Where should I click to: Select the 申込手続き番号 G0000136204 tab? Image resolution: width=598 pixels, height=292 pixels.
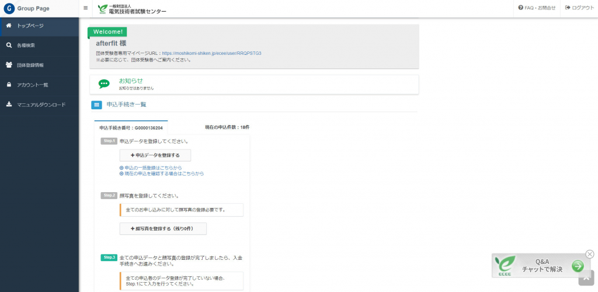[x=131, y=127]
